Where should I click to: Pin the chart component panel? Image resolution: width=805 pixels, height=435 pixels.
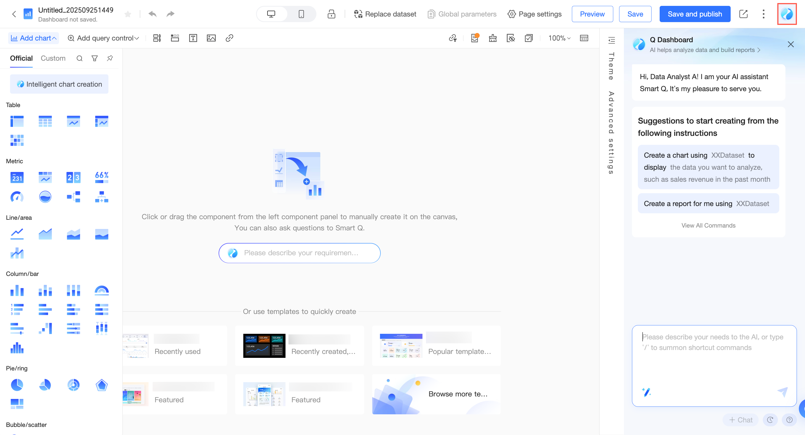[110, 58]
